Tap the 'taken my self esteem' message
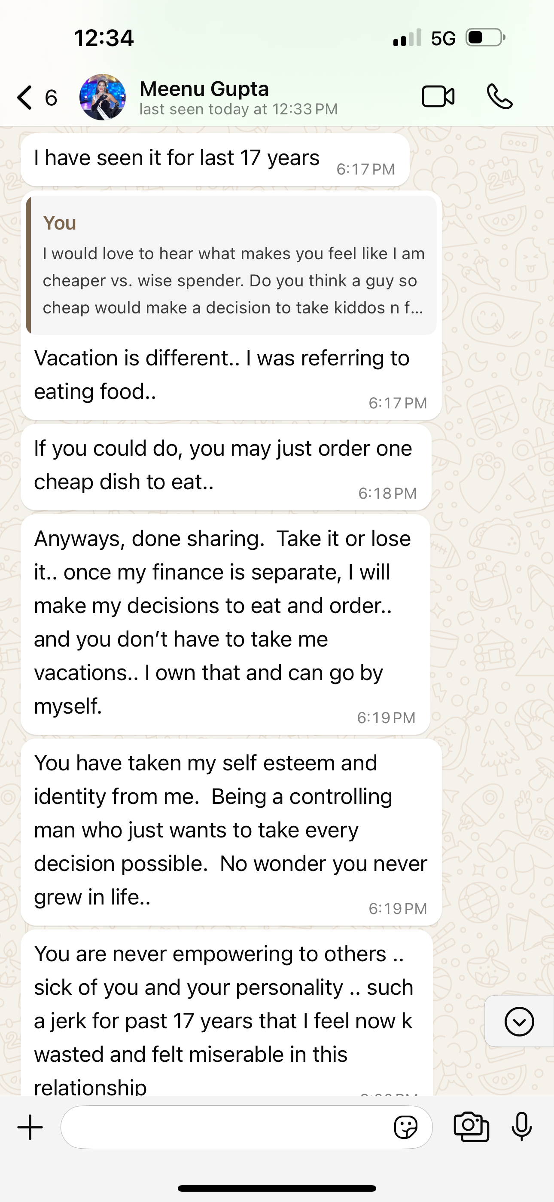The width and height of the screenshot is (554, 1202). click(x=230, y=830)
